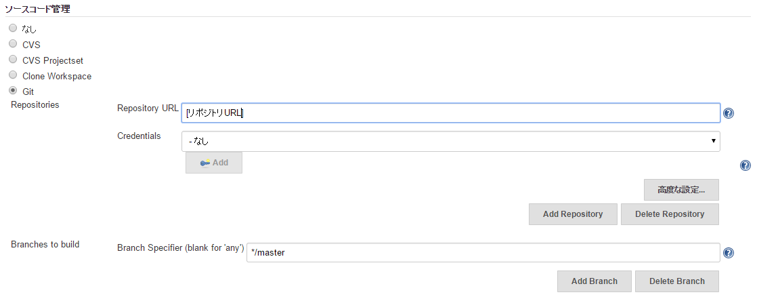Focus the Repository URL text field
The width and height of the screenshot is (757, 301).
tap(450, 113)
